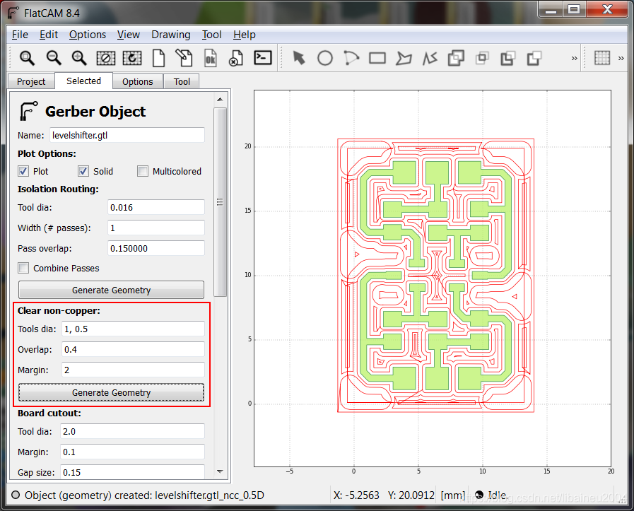Image resolution: width=634 pixels, height=511 pixels.
Task: Open the Help menu
Action: (245, 35)
